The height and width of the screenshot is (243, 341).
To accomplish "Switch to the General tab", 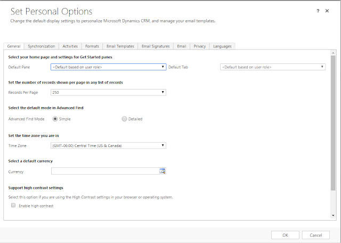I will point(14,46).
